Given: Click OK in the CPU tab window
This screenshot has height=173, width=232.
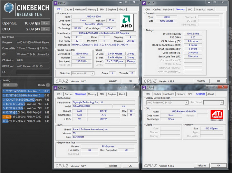Looking at the screenshot, I should coord(130,81).
